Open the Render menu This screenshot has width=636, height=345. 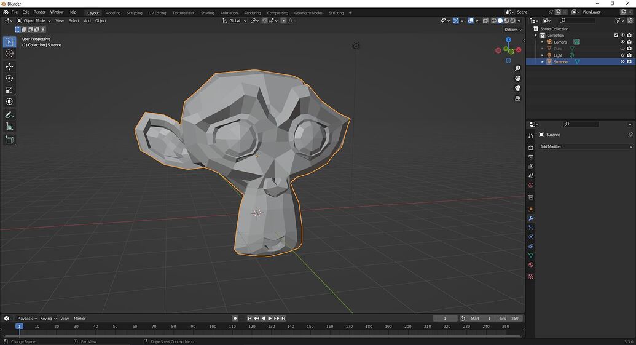point(39,12)
